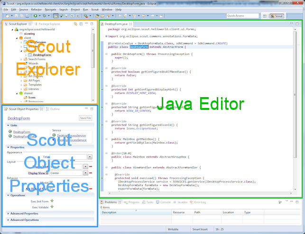This screenshot has width=305, height=234.
Task: Click the add icon beside Exec Validate
Action: coord(52,207)
